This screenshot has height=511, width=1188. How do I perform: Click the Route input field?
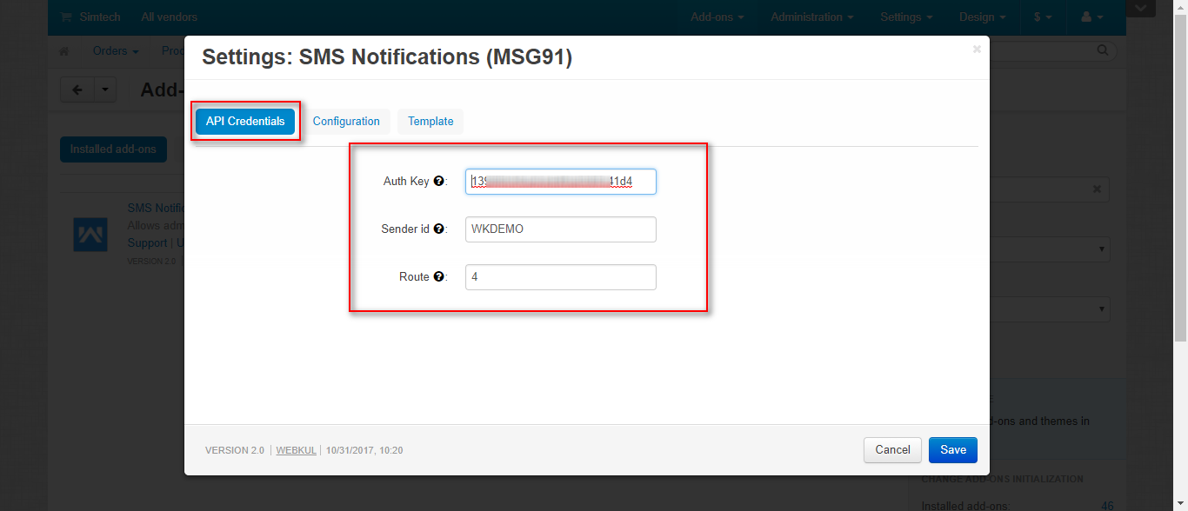(x=561, y=277)
